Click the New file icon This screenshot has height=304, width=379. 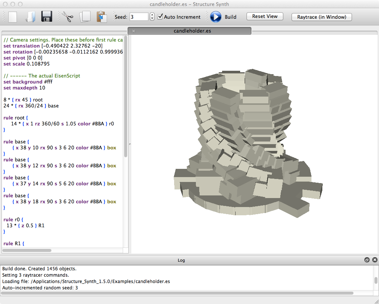point(13,17)
